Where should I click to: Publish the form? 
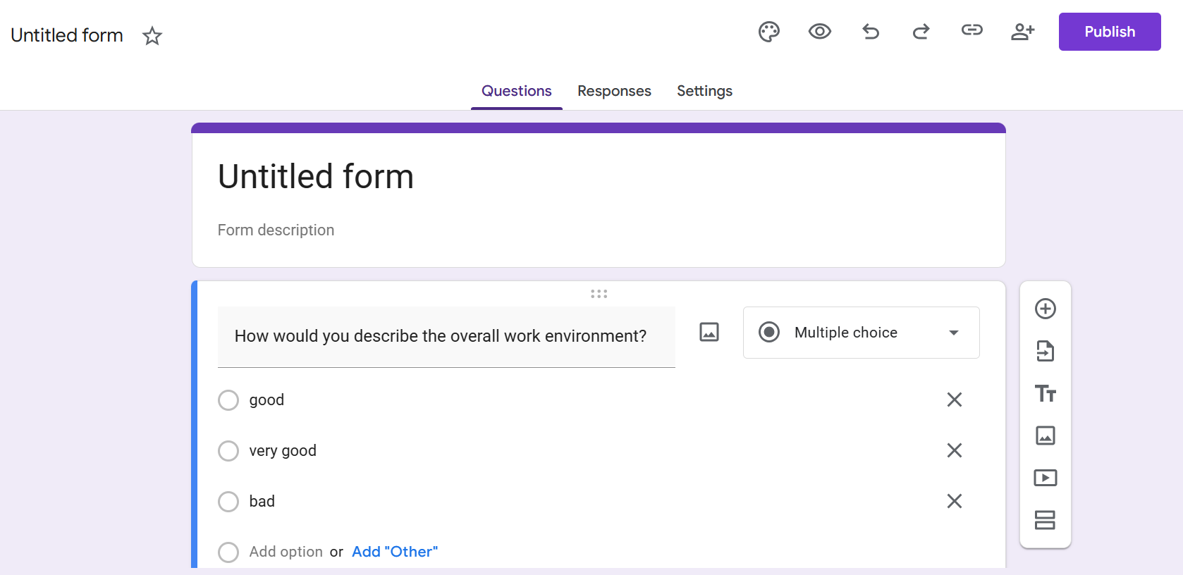(x=1110, y=32)
